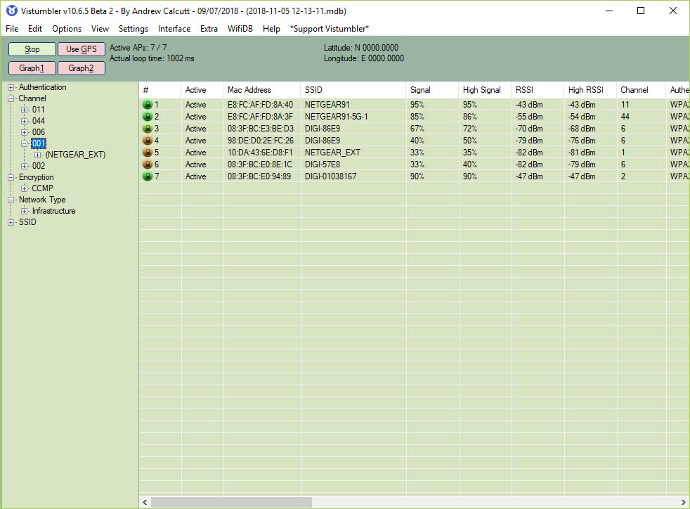The width and height of the screenshot is (690, 509).
Task: Open the Interface menu
Action: [174, 29]
